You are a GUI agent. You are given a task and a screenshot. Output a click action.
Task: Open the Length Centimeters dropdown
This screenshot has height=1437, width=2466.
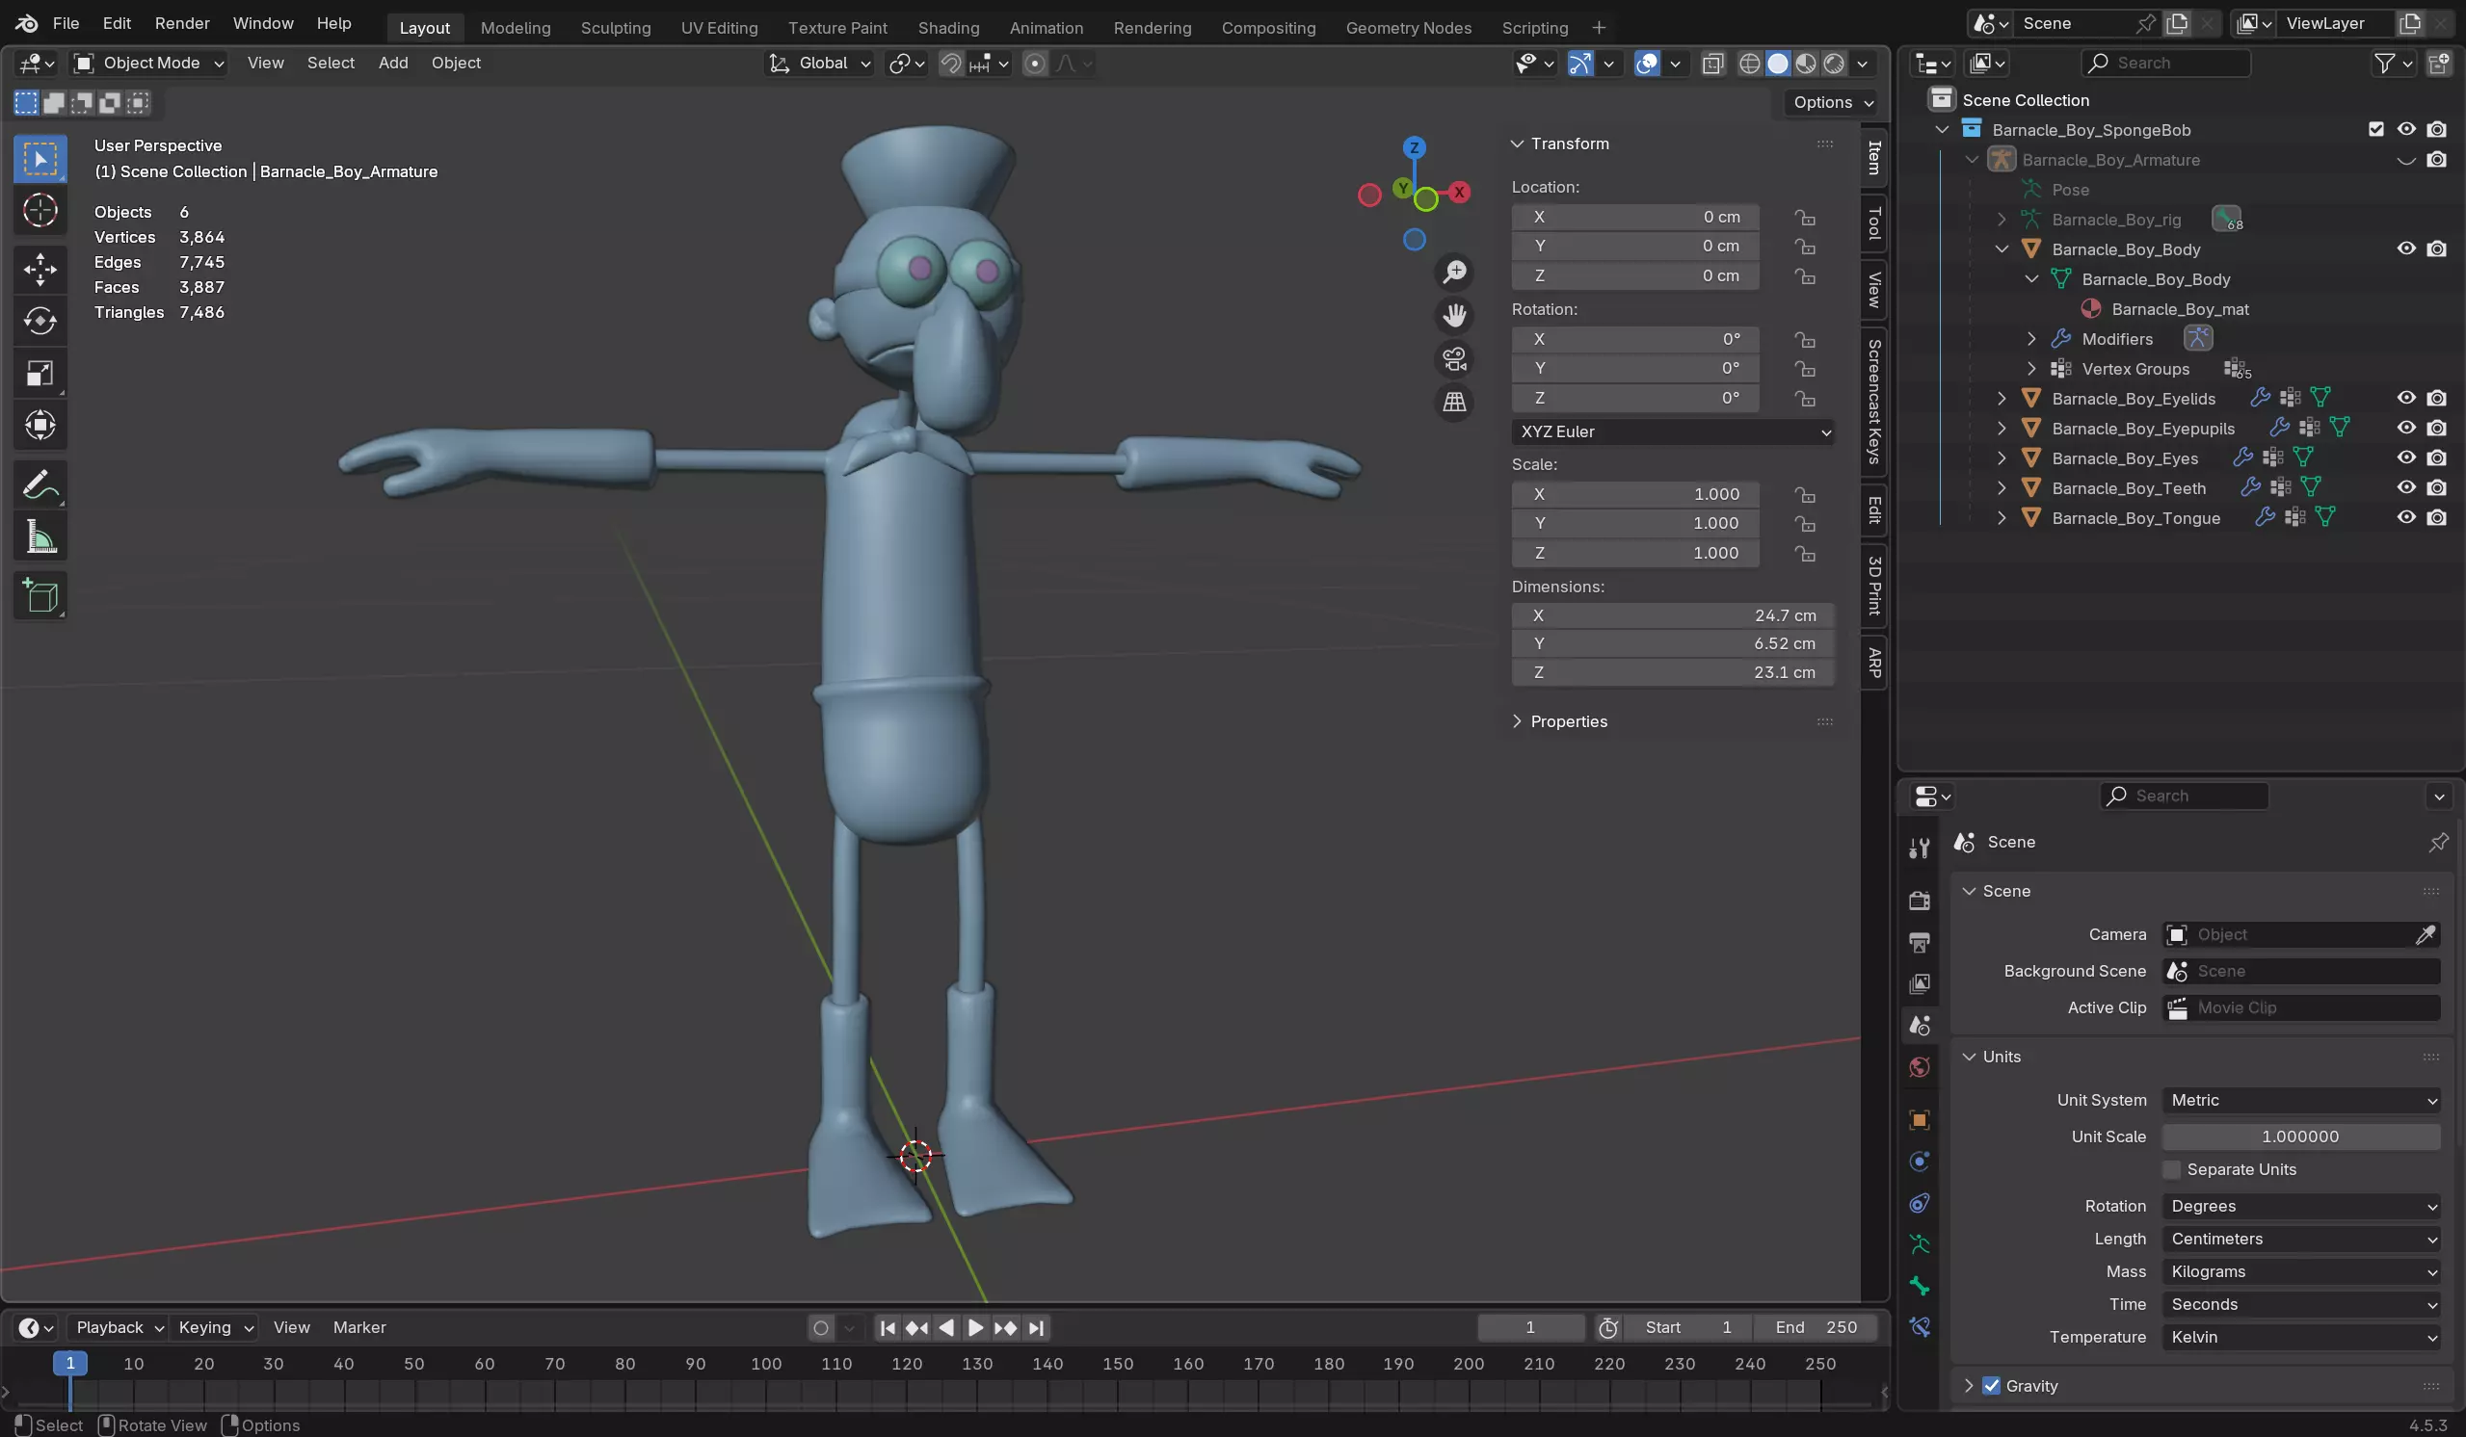(2300, 1240)
